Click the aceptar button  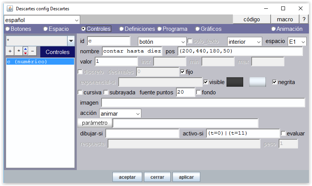127,177
